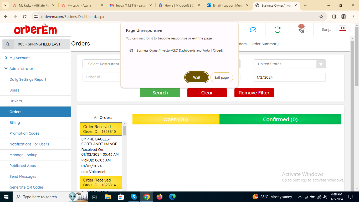Click the magnifier icon beside Springfield East

tap(8, 44)
